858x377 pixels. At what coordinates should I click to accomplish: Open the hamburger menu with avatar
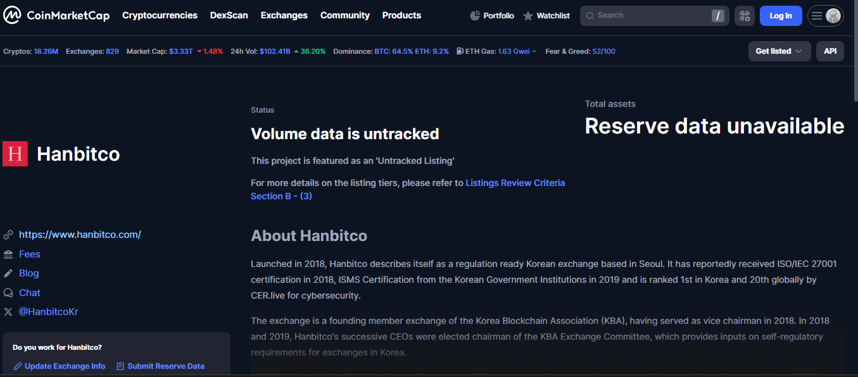pyautogui.click(x=825, y=16)
